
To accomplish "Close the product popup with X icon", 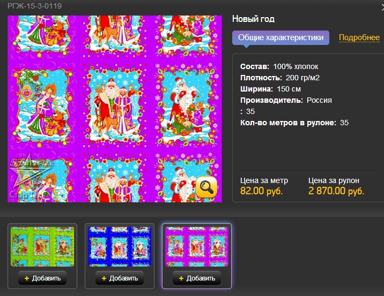I will point(382,7).
